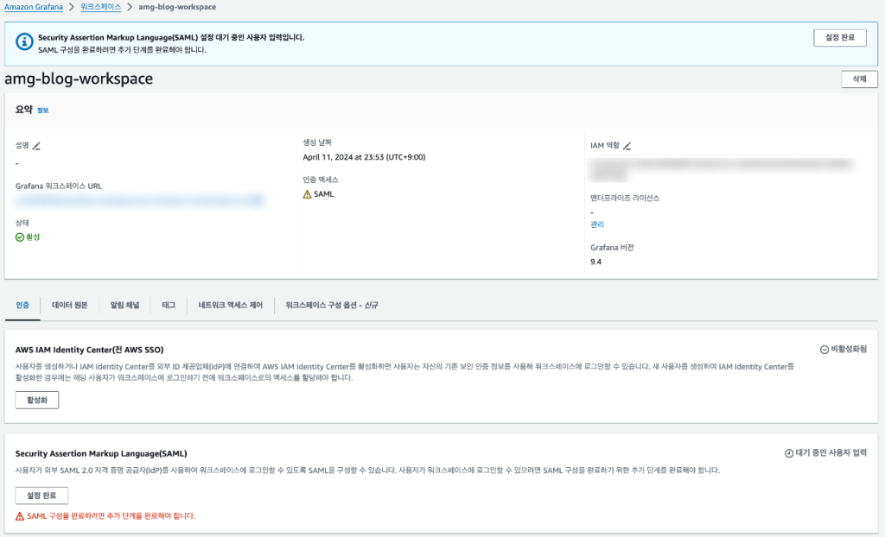Image resolution: width=885 pixels, height=537 pixels.
Task: Open the 워크스페이스 구성 옵션 - 신규 tab
Action: click(x=331, y=305)
